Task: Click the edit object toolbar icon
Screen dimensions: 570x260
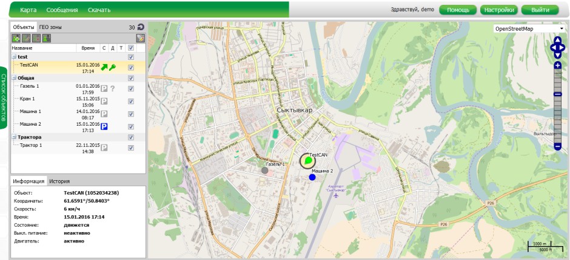Action: click(x=26, y=38)
